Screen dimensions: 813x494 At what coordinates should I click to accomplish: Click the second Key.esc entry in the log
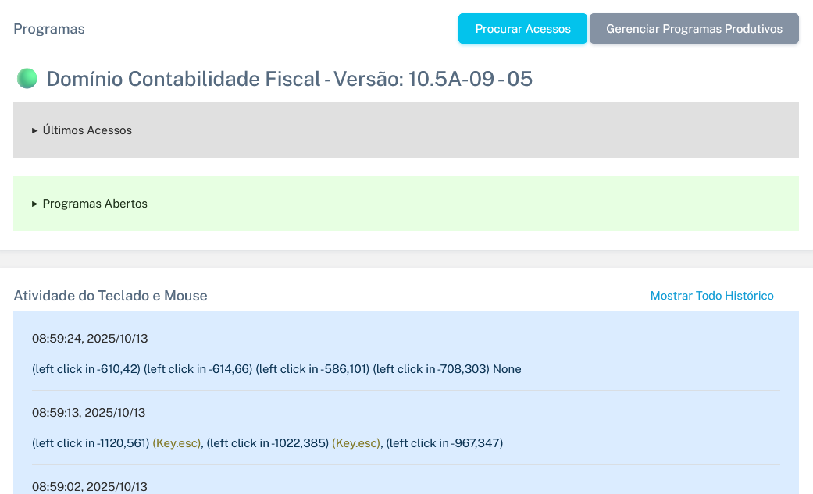point(356,443)
